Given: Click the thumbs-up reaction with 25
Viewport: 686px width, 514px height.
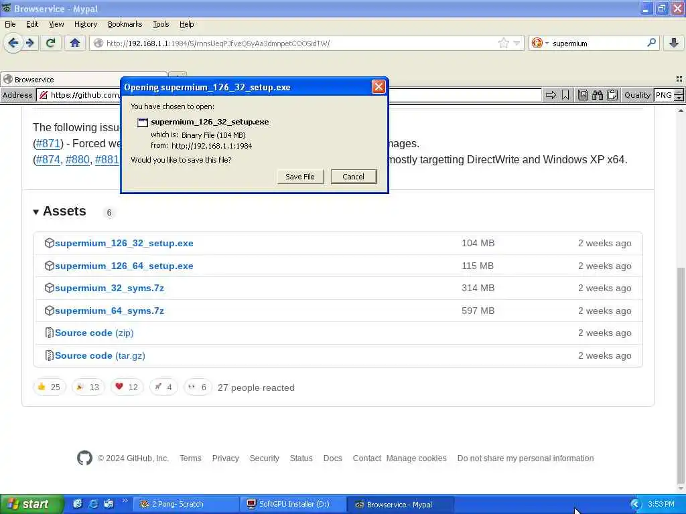Looking at the screenshot, I should click(49, 387).
